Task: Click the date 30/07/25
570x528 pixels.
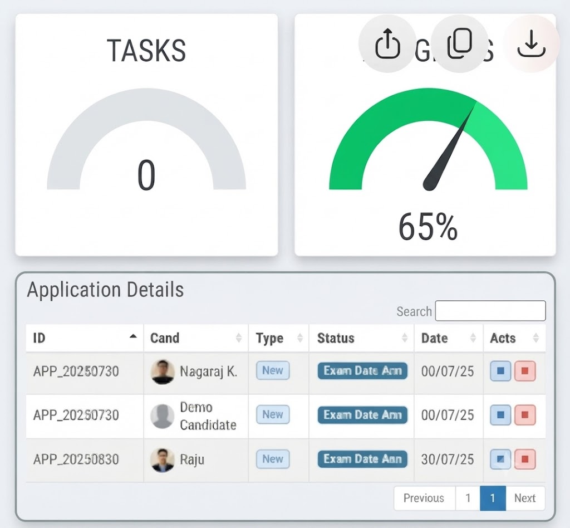Action: point(448,459)
